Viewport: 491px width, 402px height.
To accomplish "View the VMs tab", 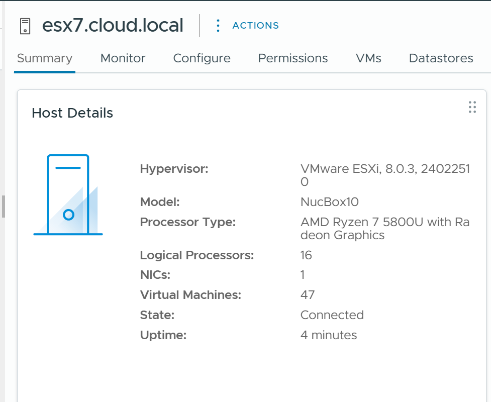I will (368, 58).
